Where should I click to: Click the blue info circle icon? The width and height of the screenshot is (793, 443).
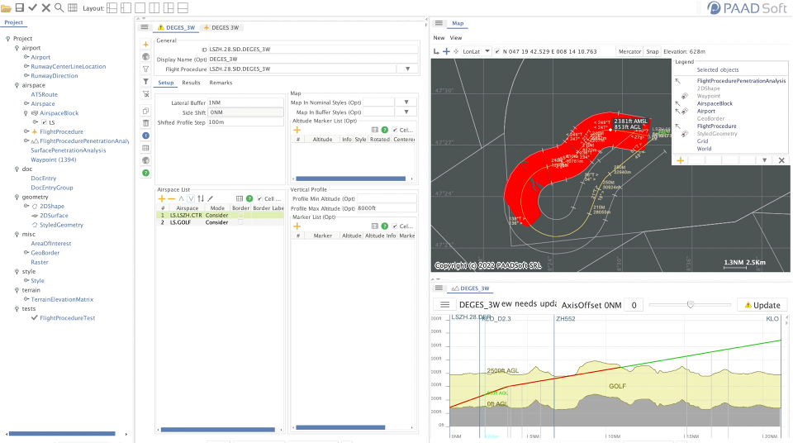point(145,136)
